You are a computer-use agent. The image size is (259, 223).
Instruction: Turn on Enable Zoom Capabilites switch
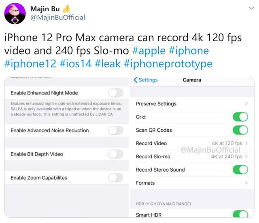pyautogui.click(x=116, y=178)
